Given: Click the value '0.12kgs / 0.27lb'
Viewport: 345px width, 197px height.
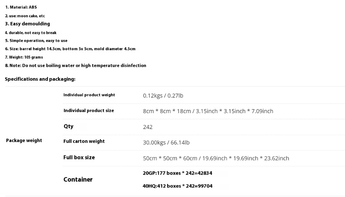Looking at the screenshot, I should 163,96.
